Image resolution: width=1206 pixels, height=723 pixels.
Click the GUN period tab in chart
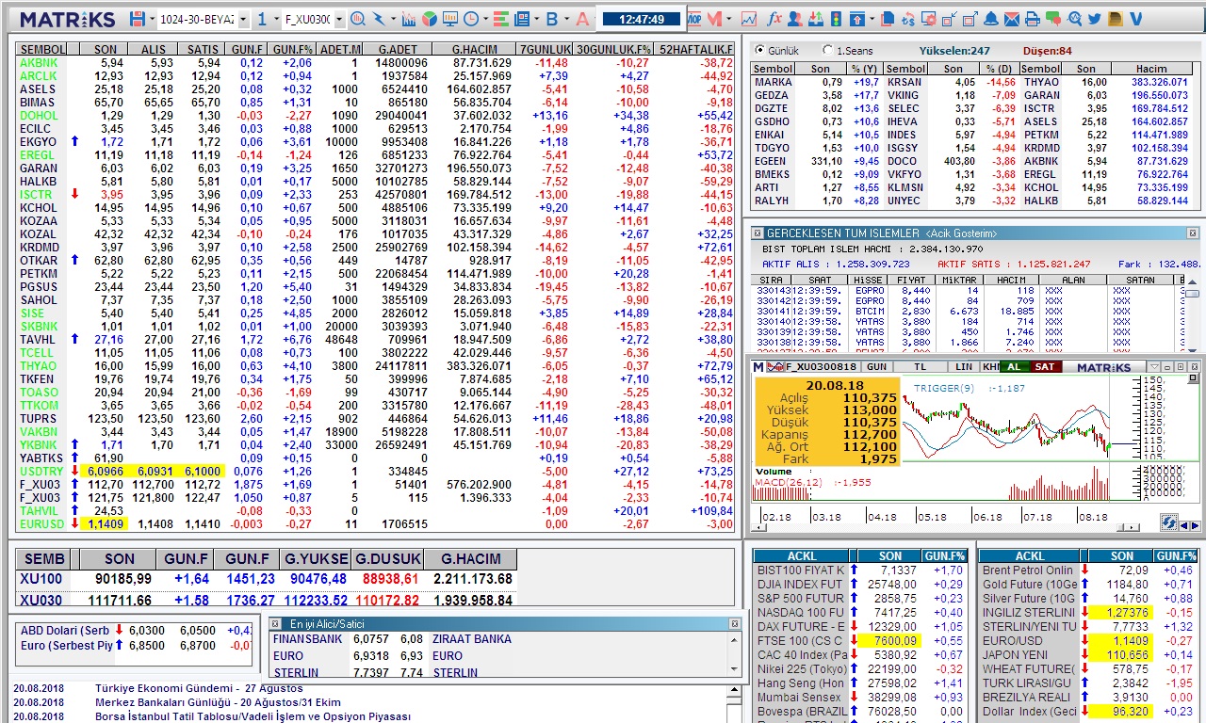coord(876,366)
